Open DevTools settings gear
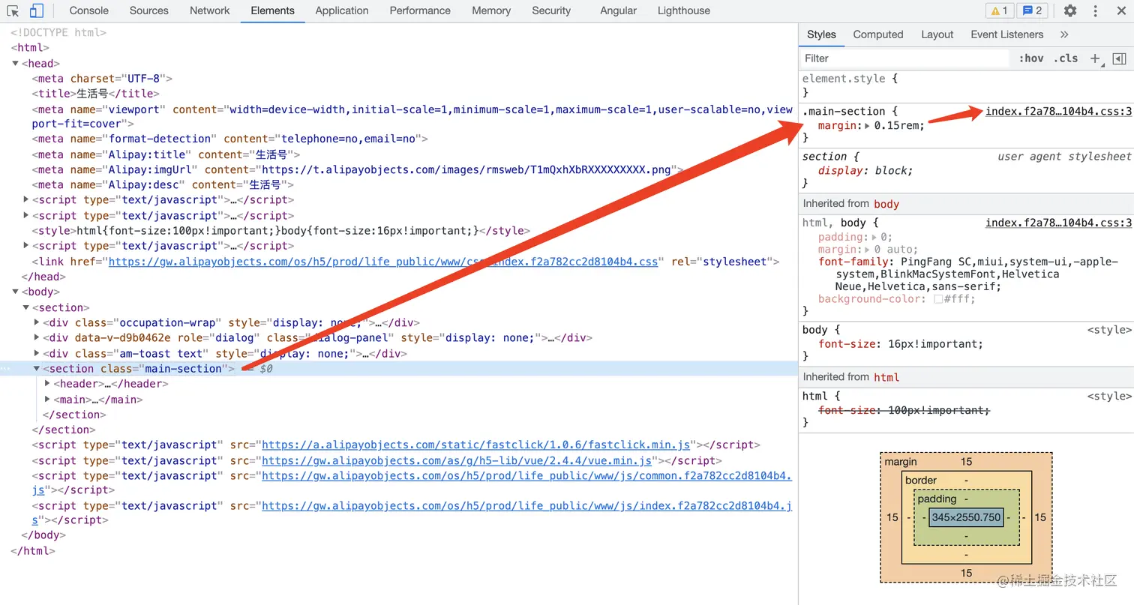The image size is (1134, 605). point(1070,10)
